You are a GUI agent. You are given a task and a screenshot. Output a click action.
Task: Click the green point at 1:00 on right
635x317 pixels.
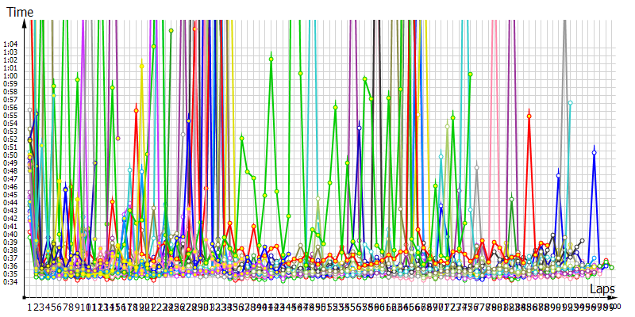click(x=470, y=74)
